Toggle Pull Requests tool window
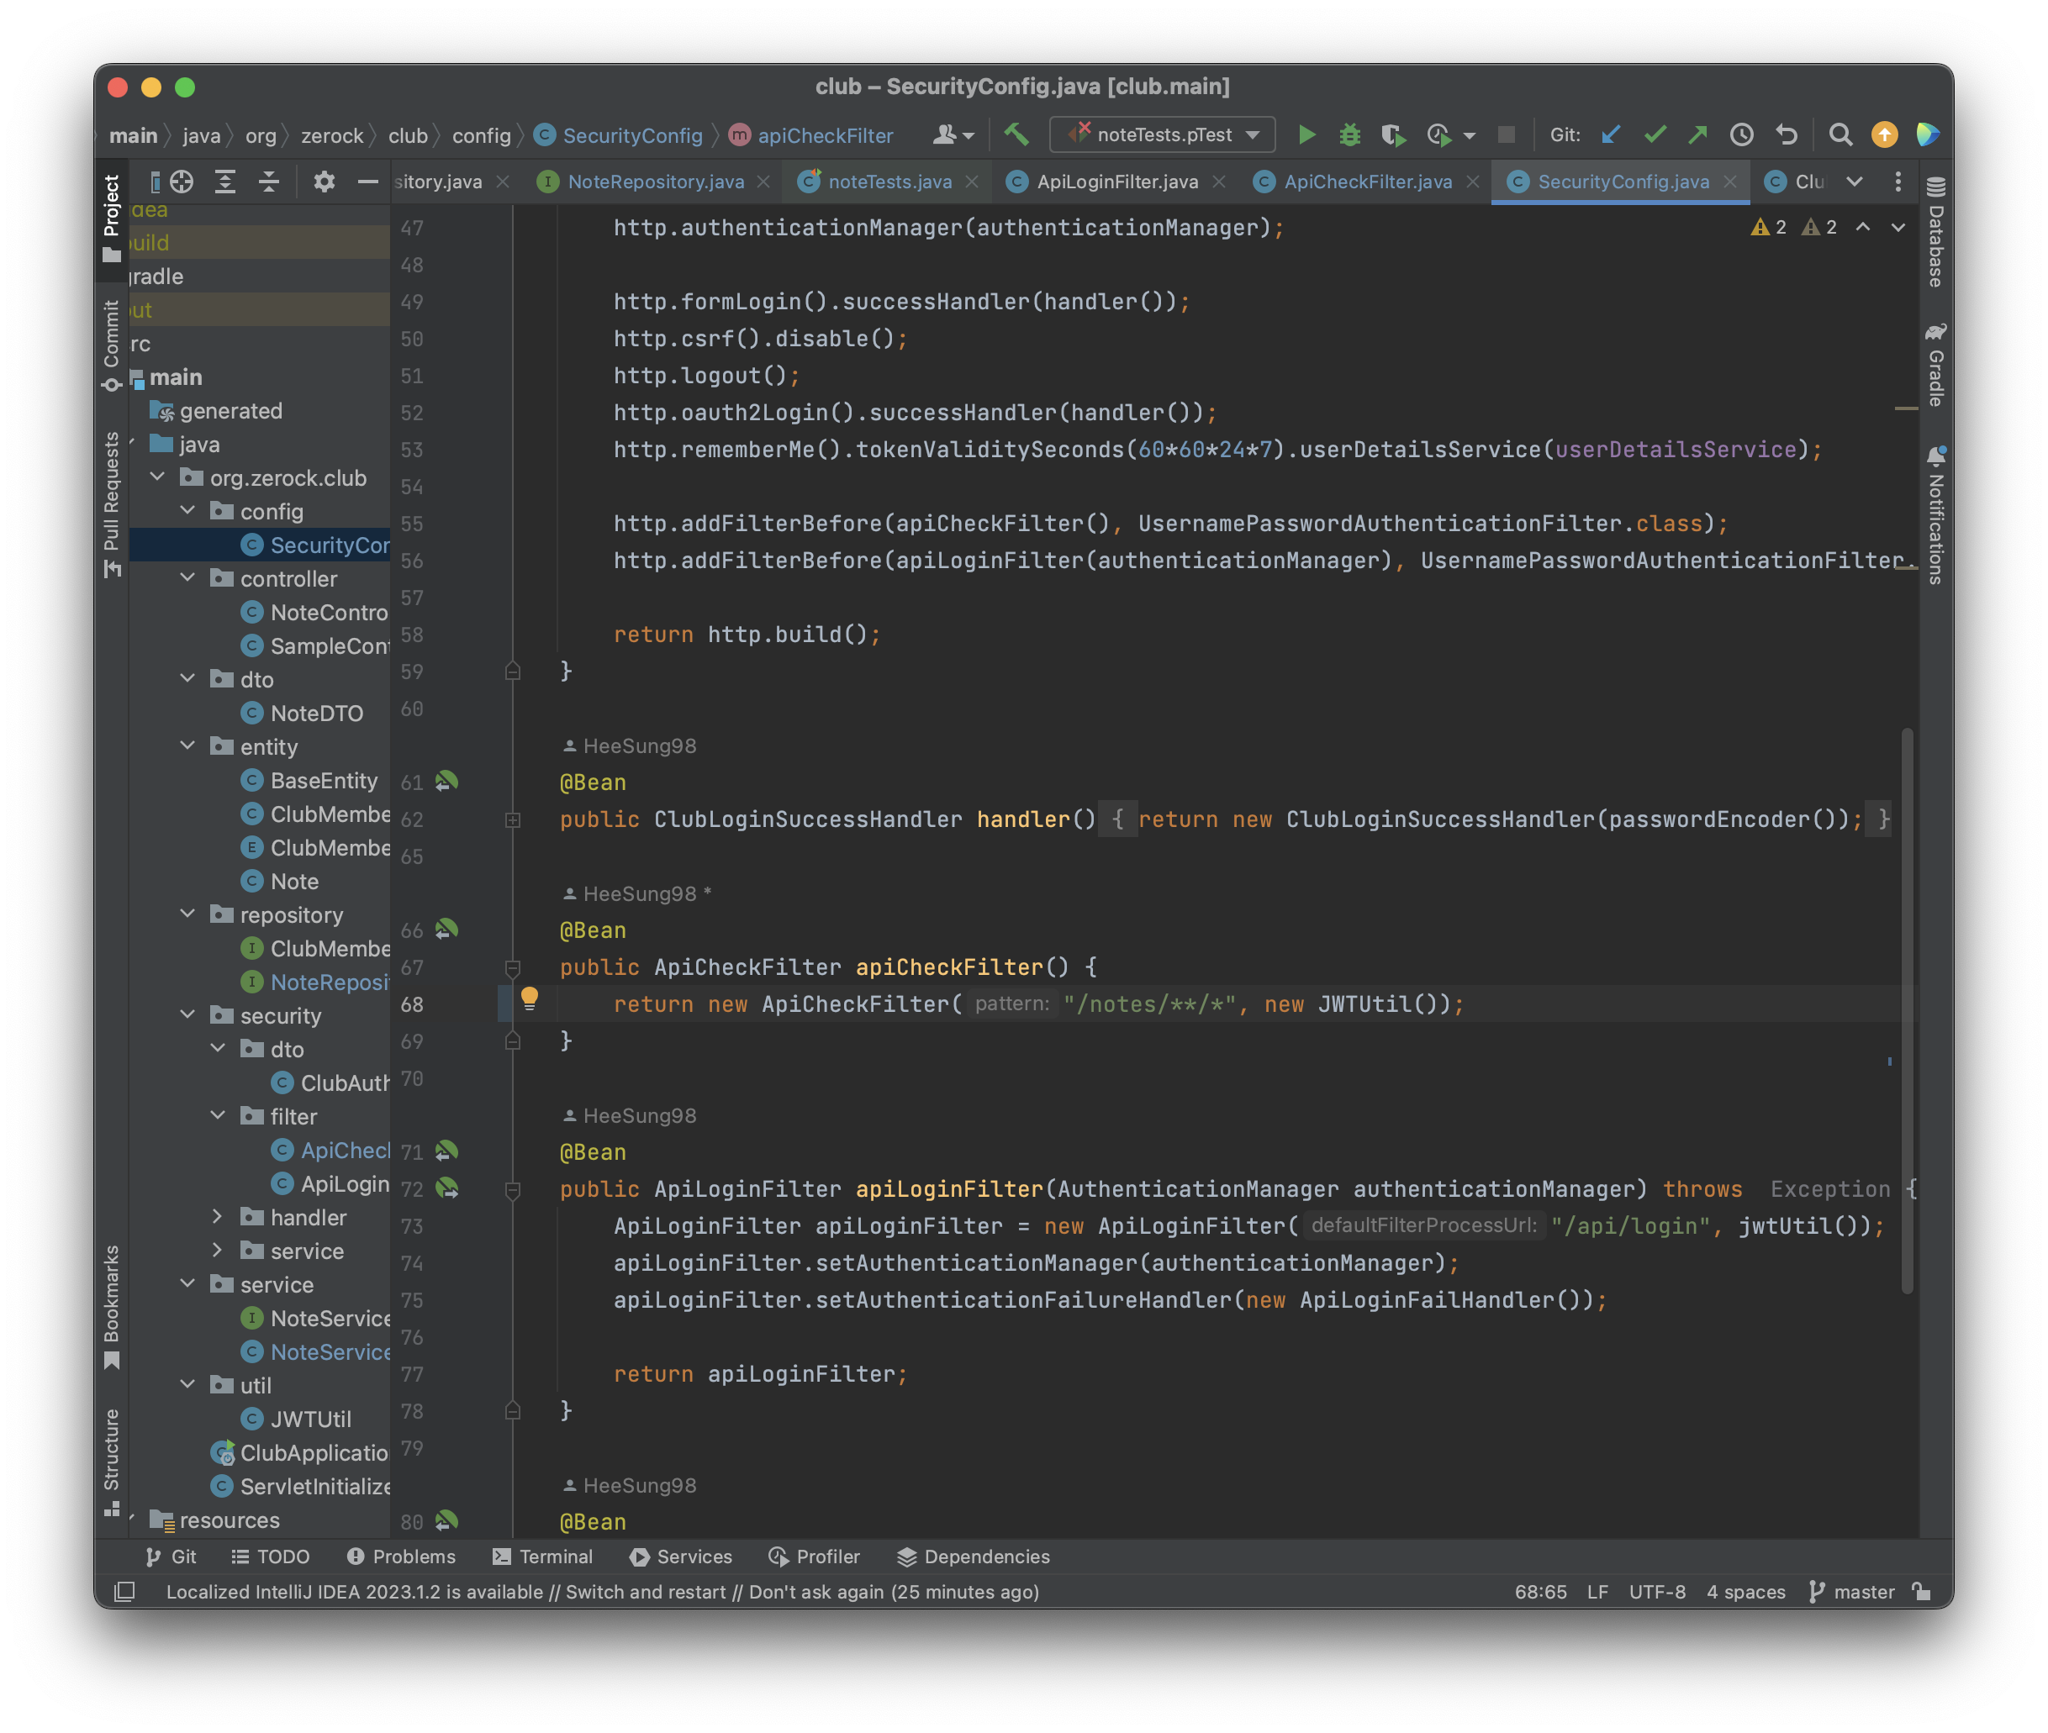The width and height of the screenshot is (2048, 1733). pos(111,504)
